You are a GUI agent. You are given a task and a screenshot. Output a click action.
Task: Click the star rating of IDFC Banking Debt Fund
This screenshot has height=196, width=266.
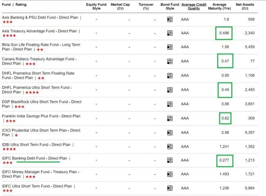point(8,162)
